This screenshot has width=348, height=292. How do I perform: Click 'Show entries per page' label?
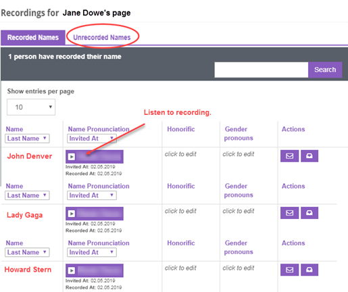tap(41, 91)
